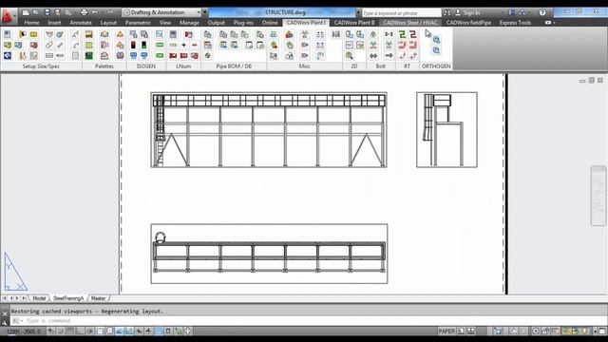Toggle Transparency display in status bar
Image resolution: width=608 pixels, height=342 pixels.
click(159, 332)
